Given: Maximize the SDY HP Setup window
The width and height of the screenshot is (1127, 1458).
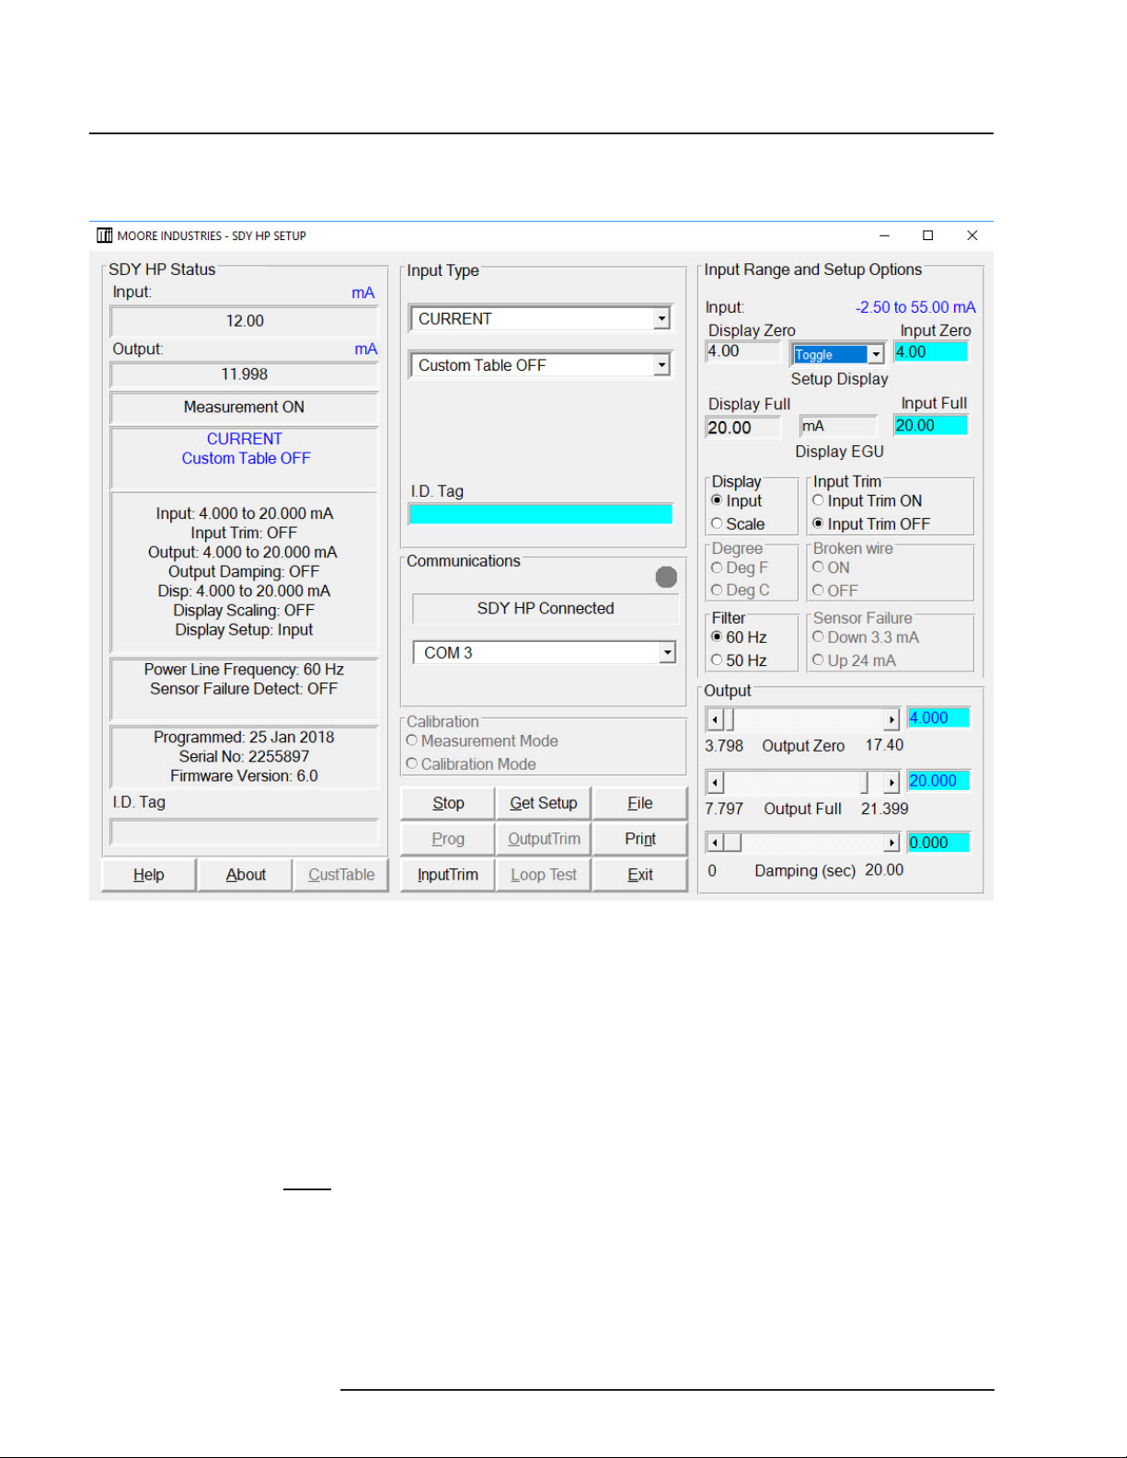Looking at the screenshot, I should (x=928, y=235).
